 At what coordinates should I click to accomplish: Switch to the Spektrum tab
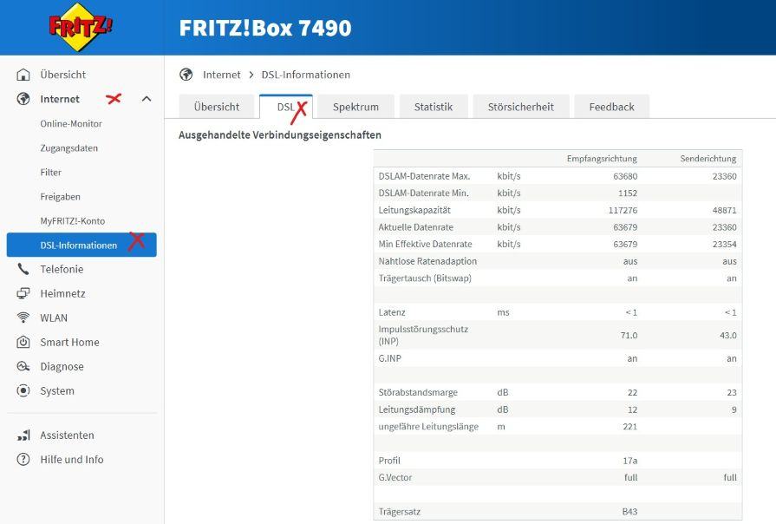pos(355,107)
